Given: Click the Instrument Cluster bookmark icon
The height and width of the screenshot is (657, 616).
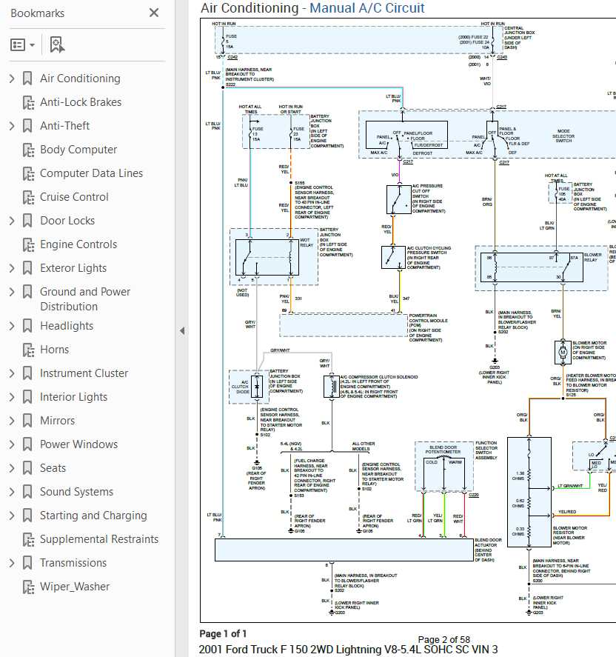Looking at the screenshot, I should [x=27, y=373].
